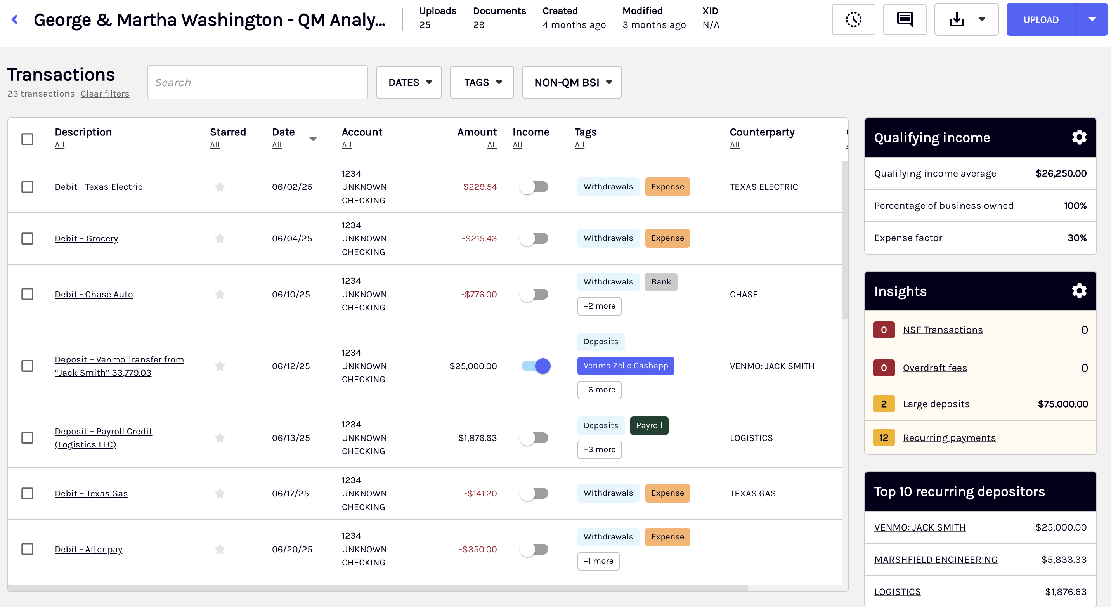Sort by the Date column header
Image resolution: width=1111 pixels, height=607 pixels.
(x=283, y=132)
